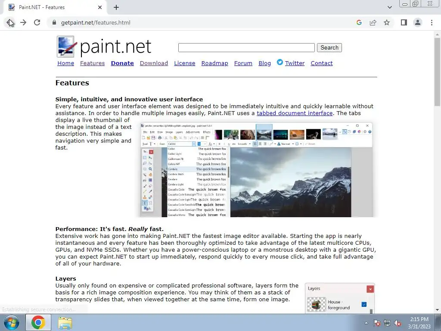
Task: Open the Chrome profile avatar menu
Action: click(418, 22)
